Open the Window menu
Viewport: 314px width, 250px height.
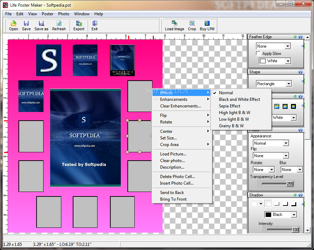[x=82, y=14]
